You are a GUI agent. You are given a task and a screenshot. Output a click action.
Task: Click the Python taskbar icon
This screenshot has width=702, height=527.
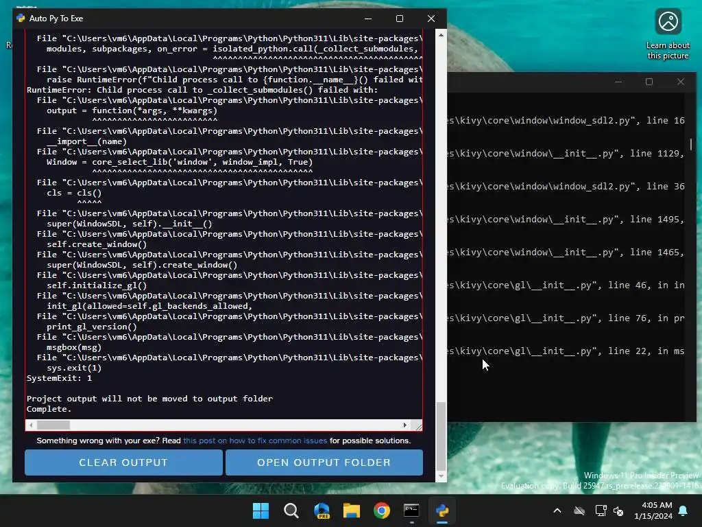click(x=442, y=511)
